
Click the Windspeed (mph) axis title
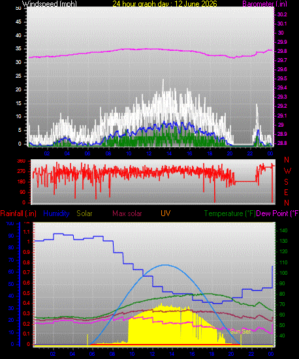click(x=49, y=4)
